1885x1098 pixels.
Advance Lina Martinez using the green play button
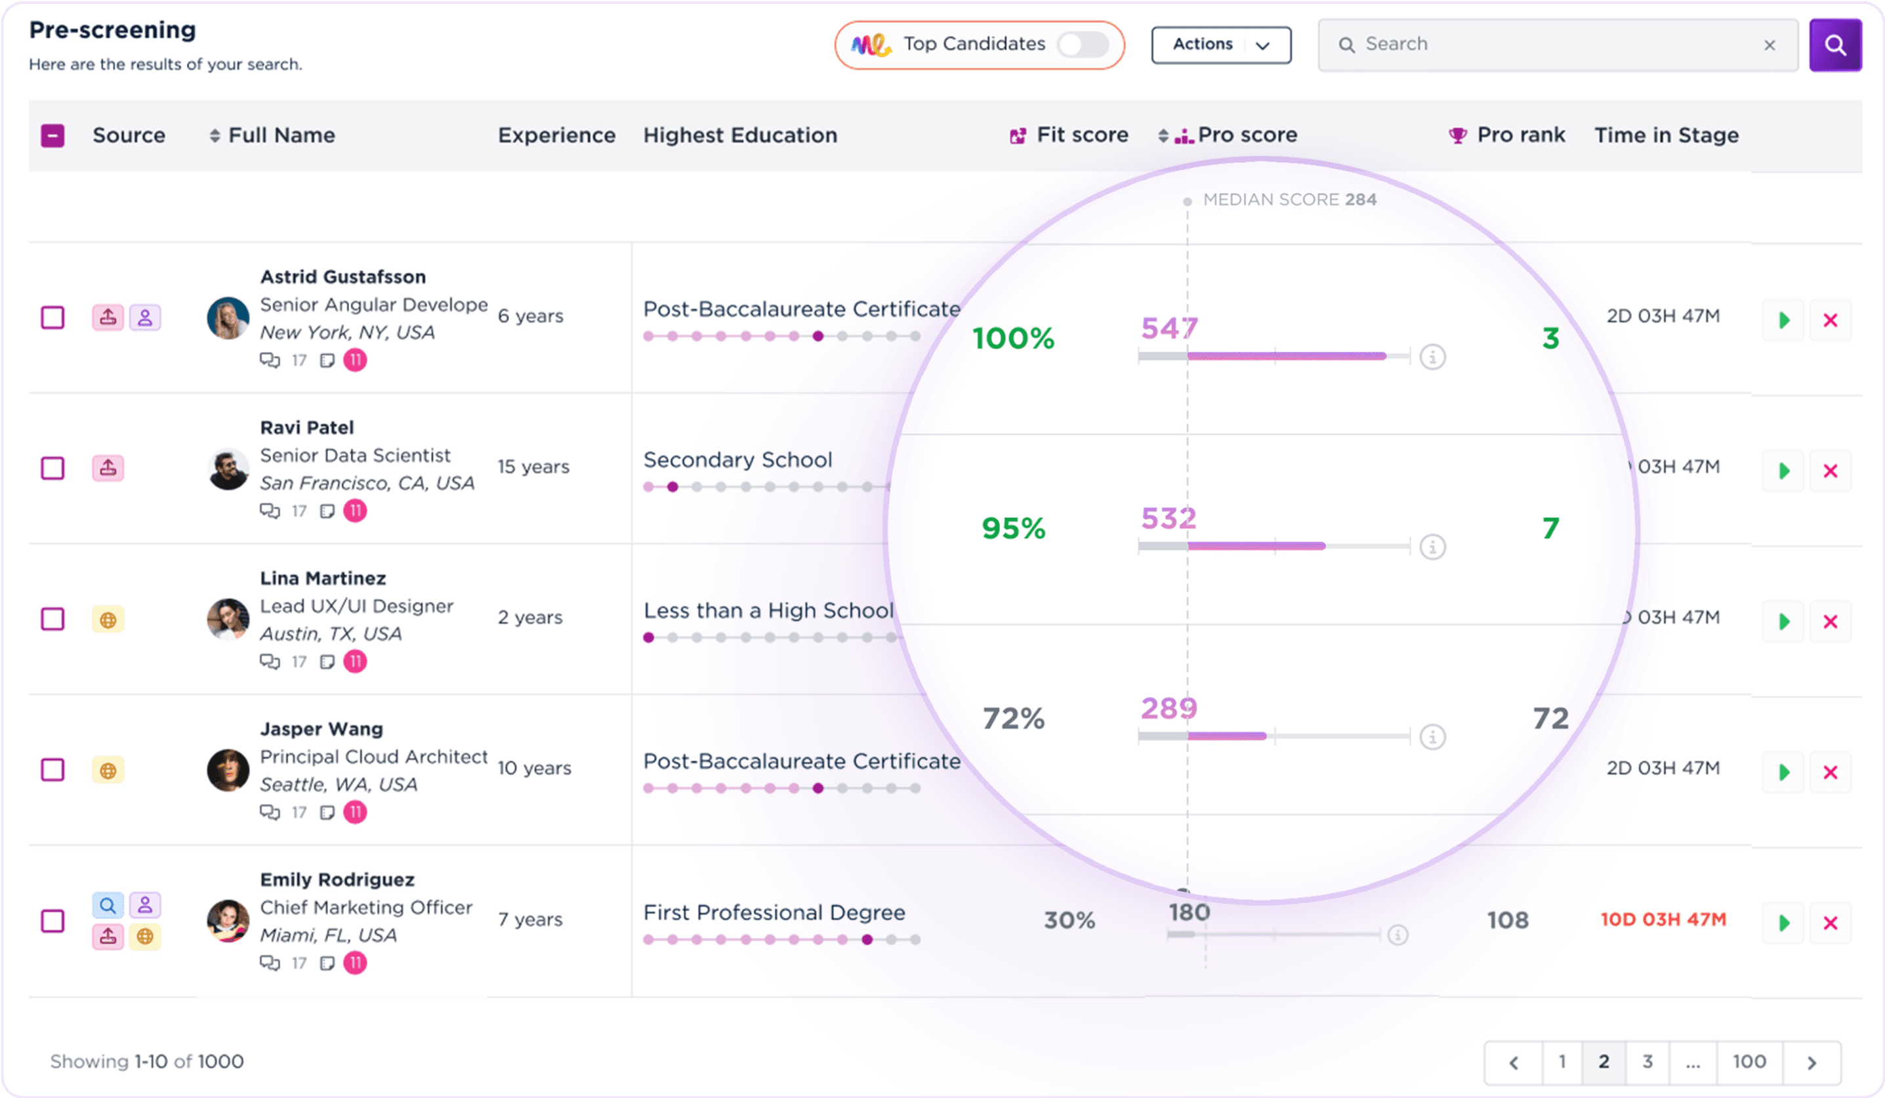tap(1783, 620)
